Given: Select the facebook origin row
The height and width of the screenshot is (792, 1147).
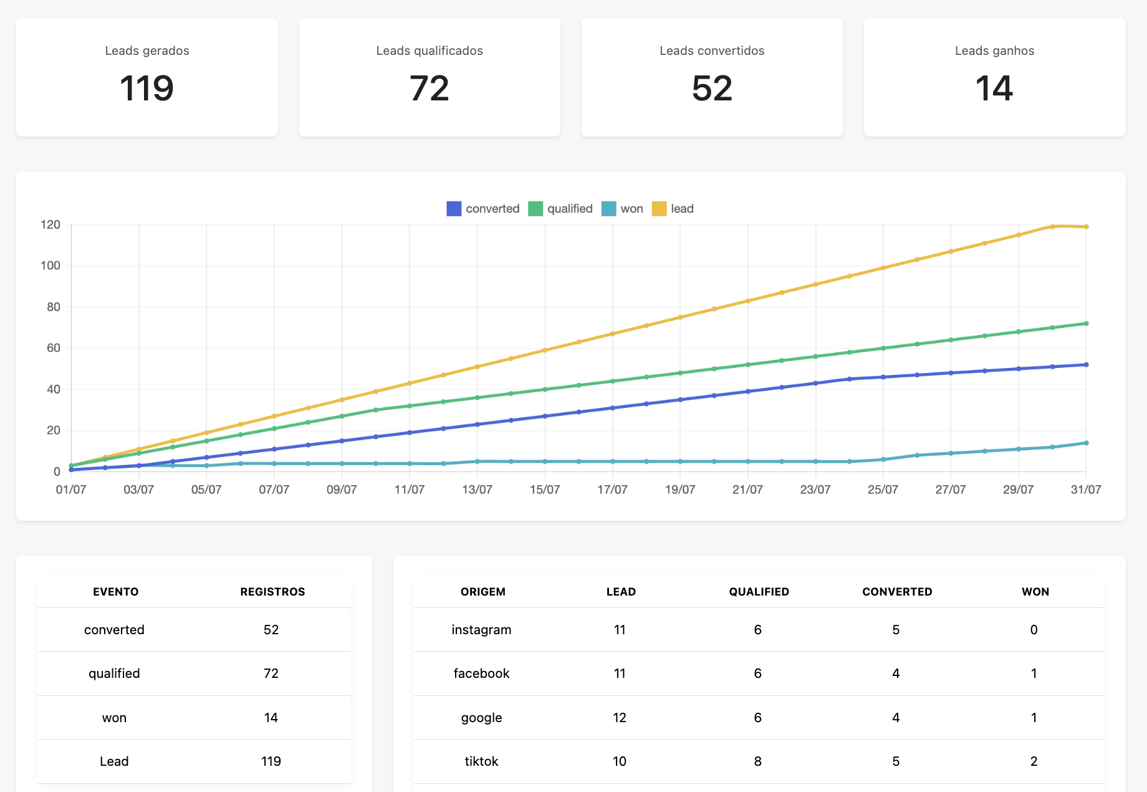Looking at the screenshot, I should tap(481, 674).
